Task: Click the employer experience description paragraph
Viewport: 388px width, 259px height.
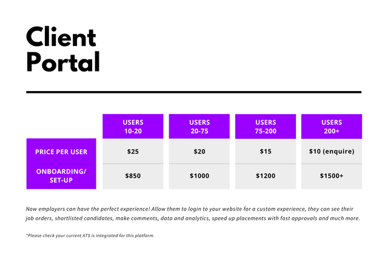Action: tap(193, 214)
